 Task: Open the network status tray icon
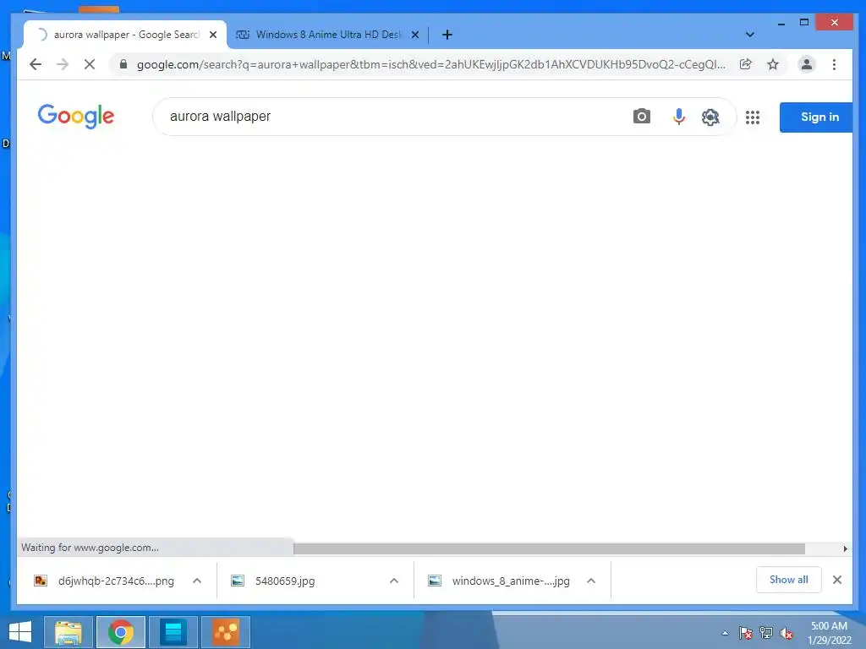[x=766, y=633]
